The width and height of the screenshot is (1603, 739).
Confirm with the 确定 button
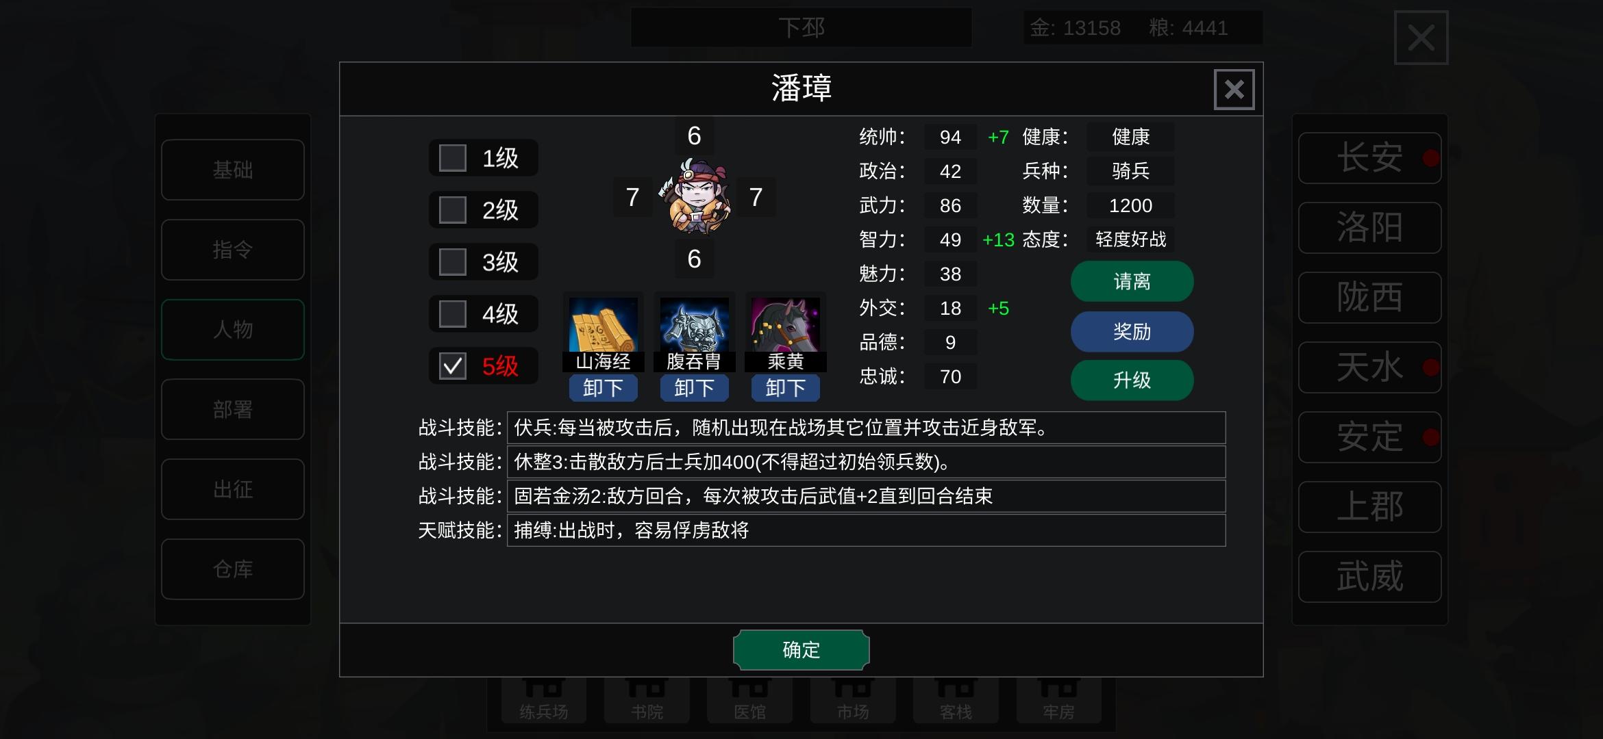pyautogui.click(x=801, y=650)
